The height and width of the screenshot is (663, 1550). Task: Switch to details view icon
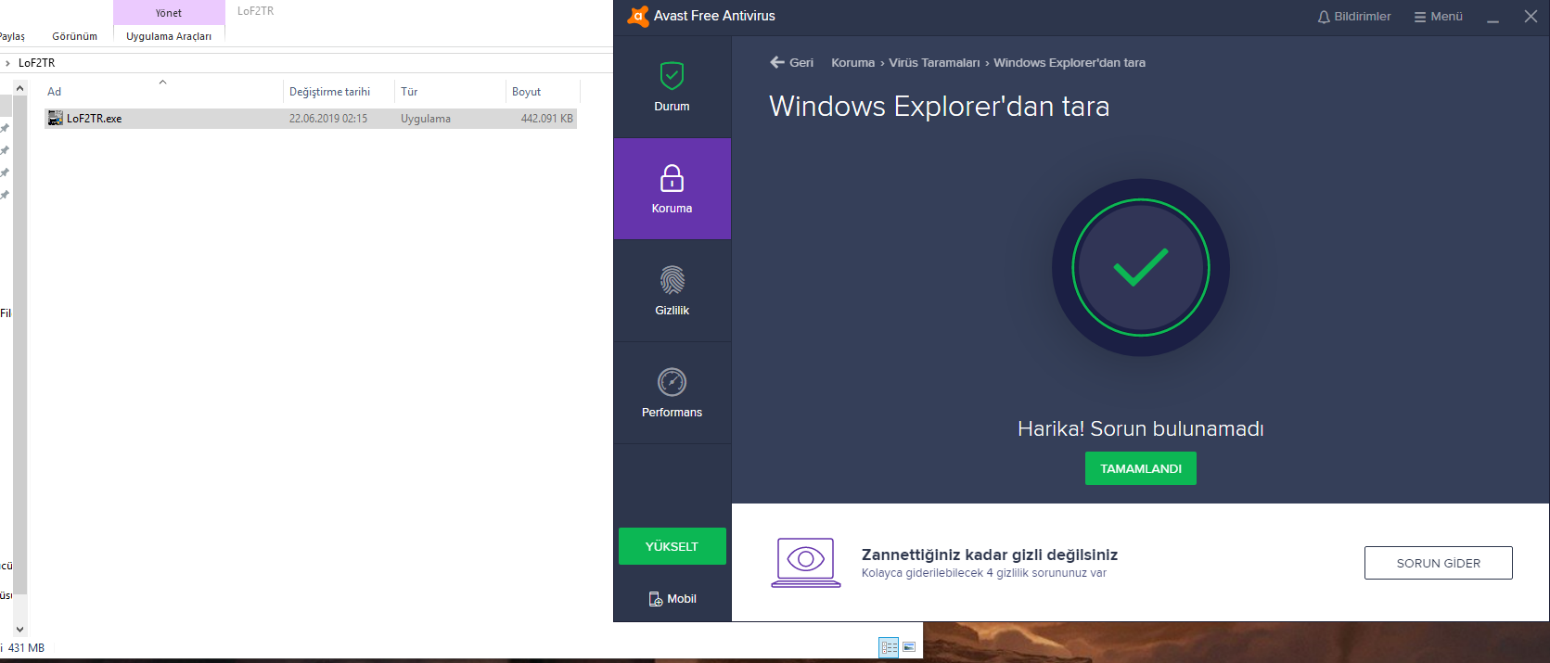889,647
